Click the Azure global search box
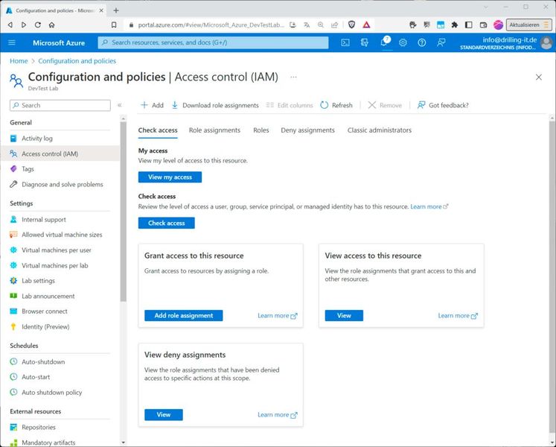Viewport: 556px width, 447px height. point(213,42)
